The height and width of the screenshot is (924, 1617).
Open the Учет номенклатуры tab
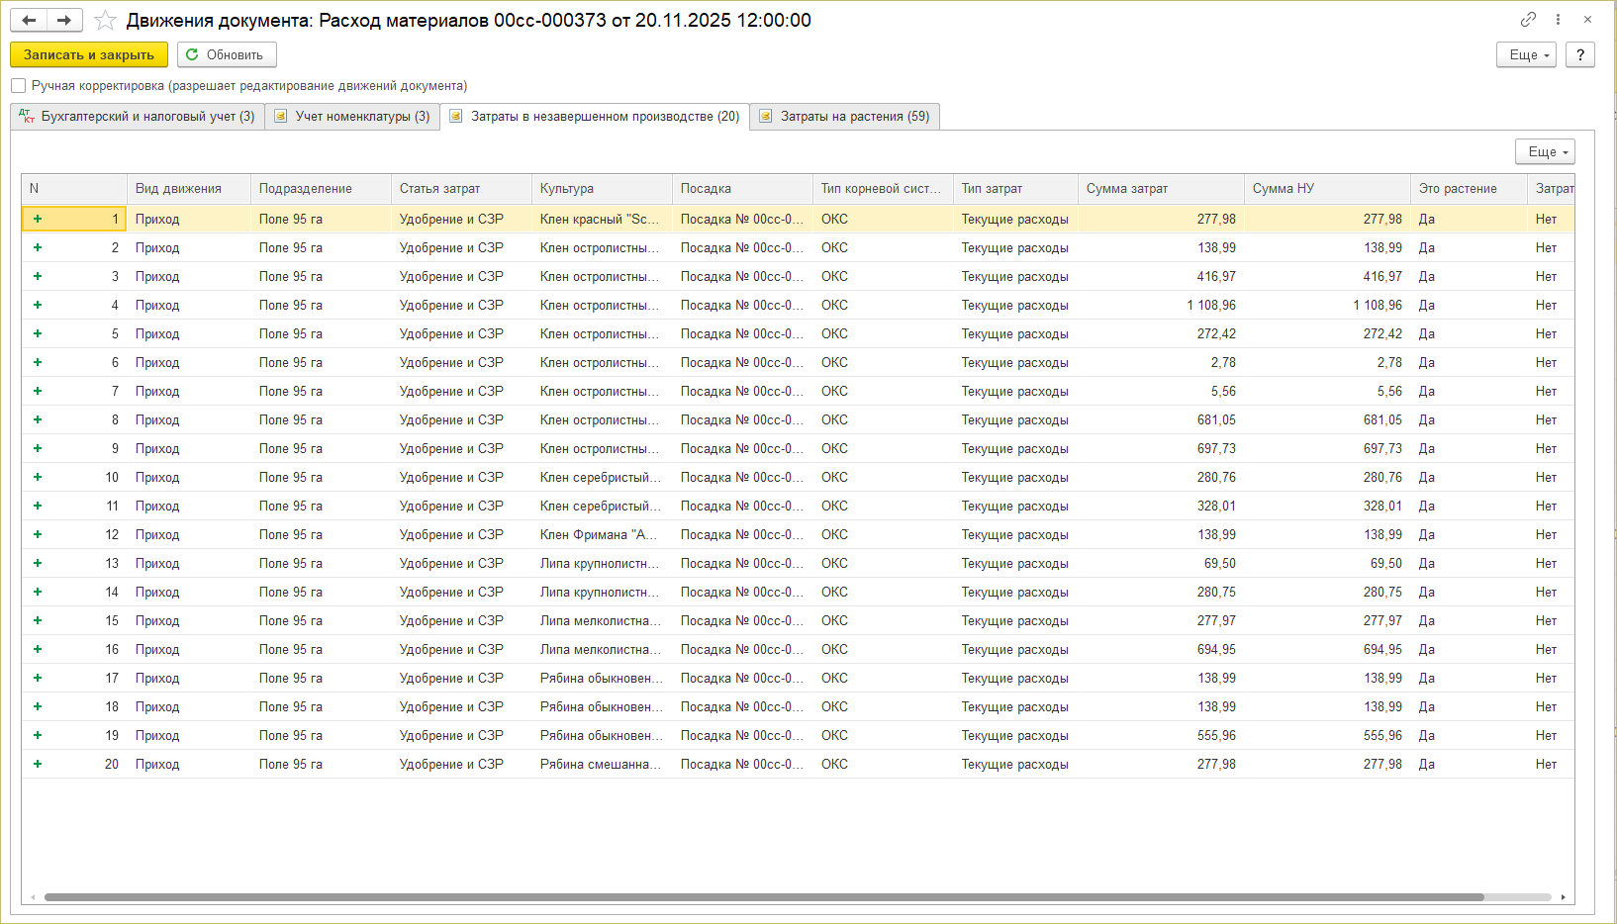(352, 117)
